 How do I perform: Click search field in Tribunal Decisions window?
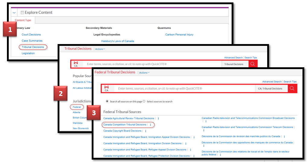[153, 64]
